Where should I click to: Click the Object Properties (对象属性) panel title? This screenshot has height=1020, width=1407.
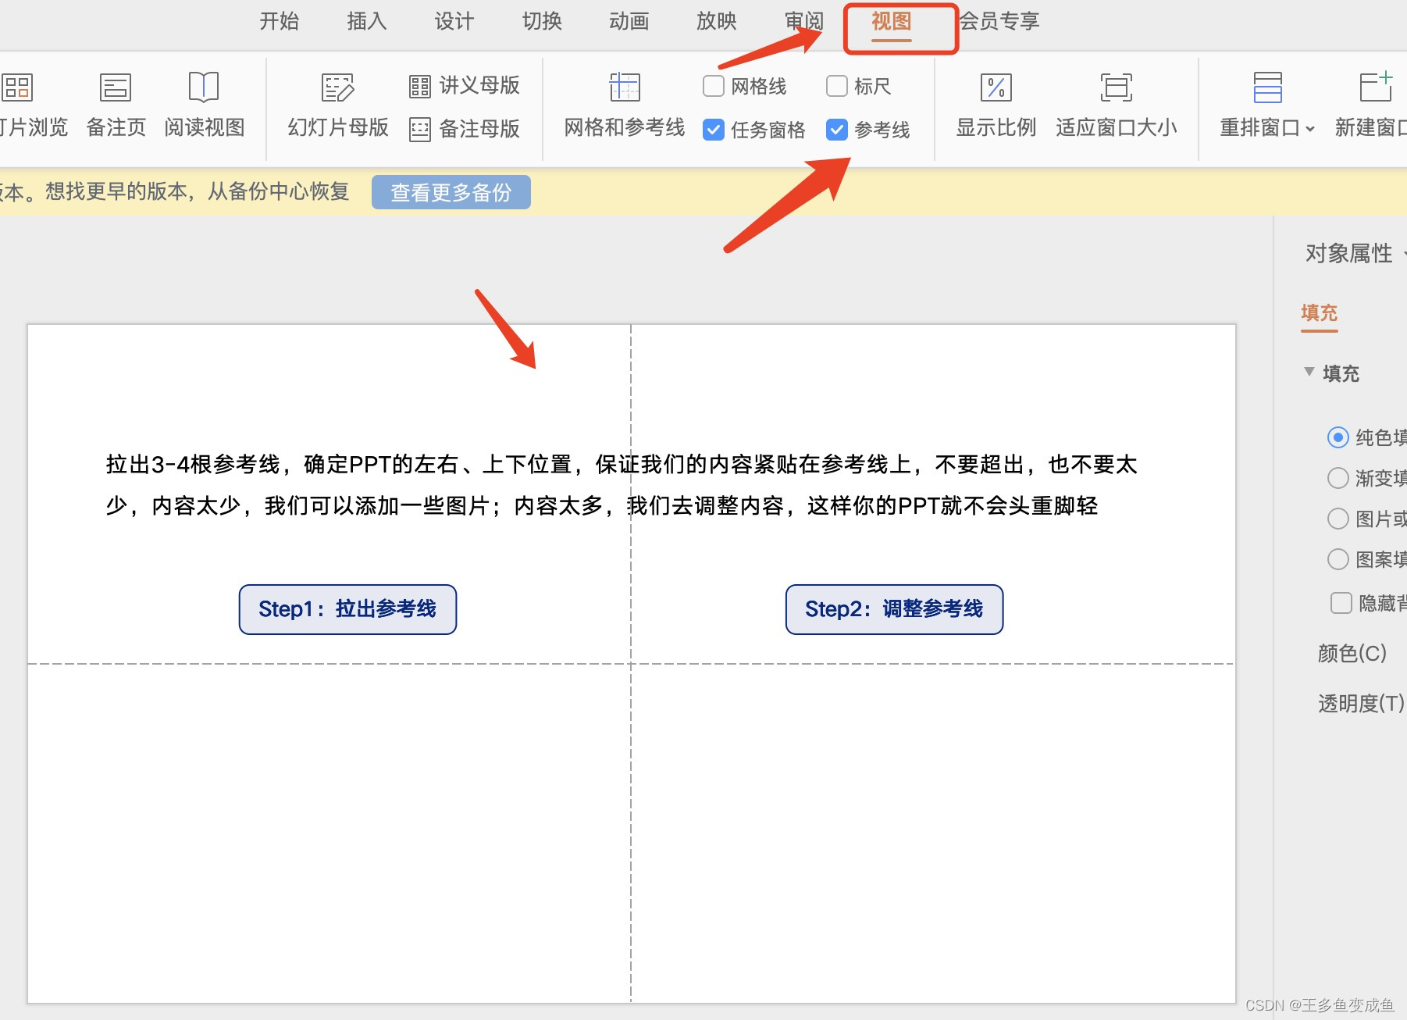(x=1349, y=253)
